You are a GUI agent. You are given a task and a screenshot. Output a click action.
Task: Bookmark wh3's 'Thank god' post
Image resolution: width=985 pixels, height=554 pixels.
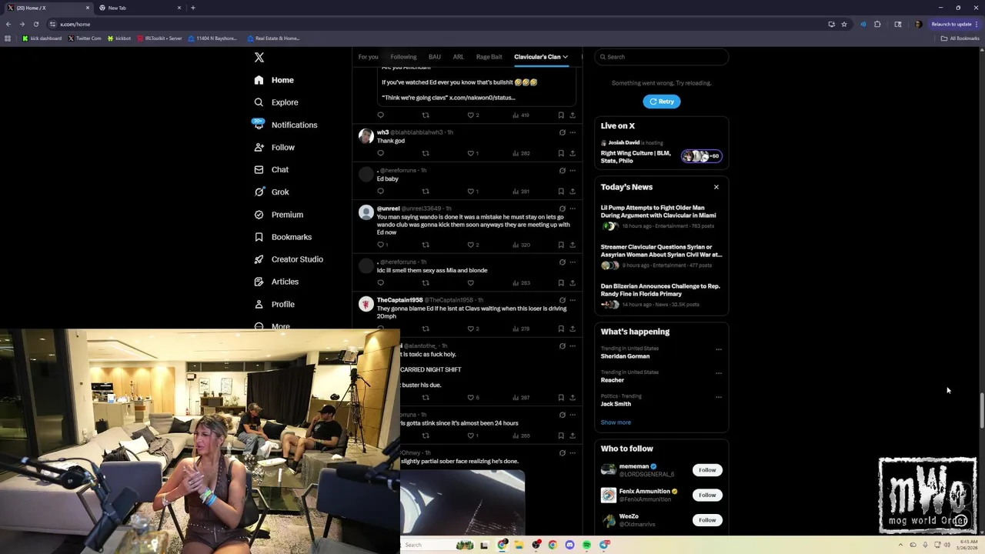click(560, 153)
